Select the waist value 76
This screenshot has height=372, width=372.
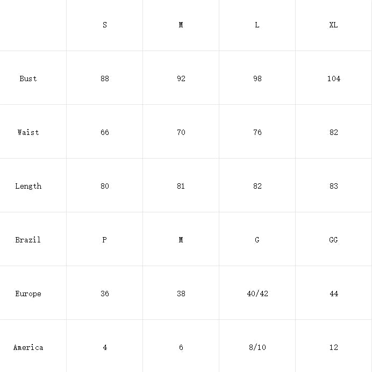(257, 132)
